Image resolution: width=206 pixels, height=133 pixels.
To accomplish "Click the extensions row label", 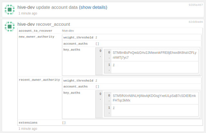I will (x=28, y=123).
